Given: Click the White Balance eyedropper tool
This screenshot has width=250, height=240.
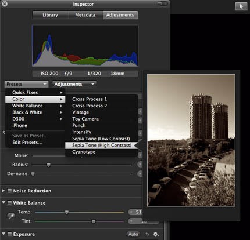Looking at the screenshot, I should pyautogui.click(x=11, y=216).
